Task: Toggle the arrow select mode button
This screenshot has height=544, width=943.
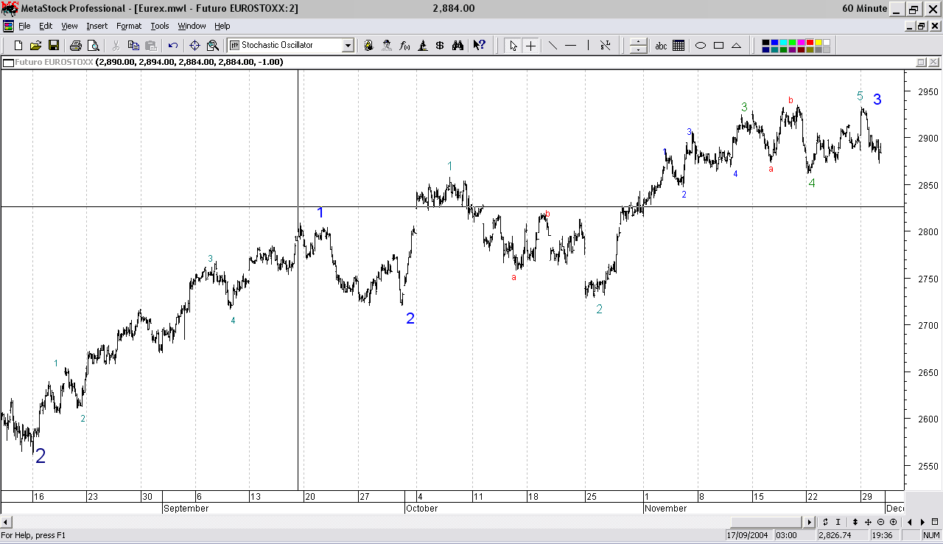Action: (x=513, y=46)
